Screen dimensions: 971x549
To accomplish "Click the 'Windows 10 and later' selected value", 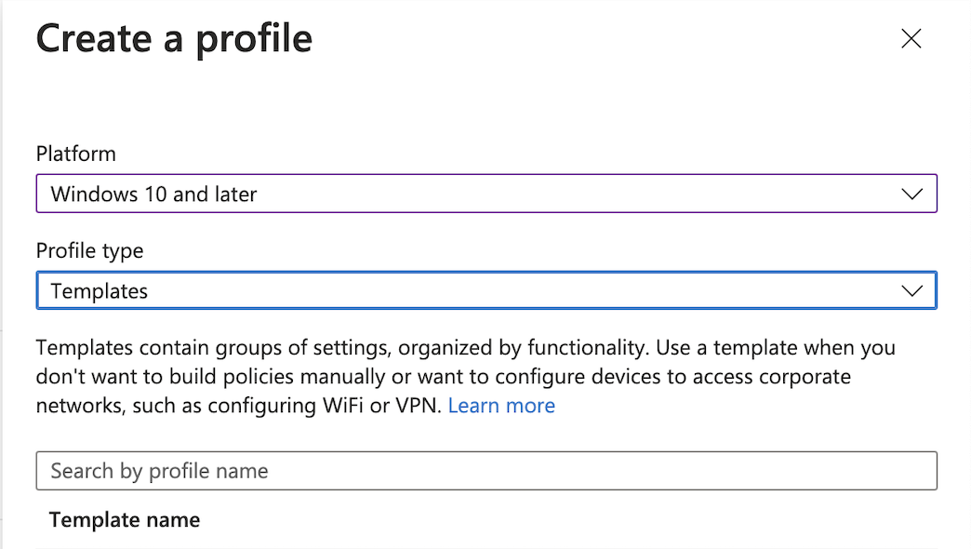I will click(153, 194).
